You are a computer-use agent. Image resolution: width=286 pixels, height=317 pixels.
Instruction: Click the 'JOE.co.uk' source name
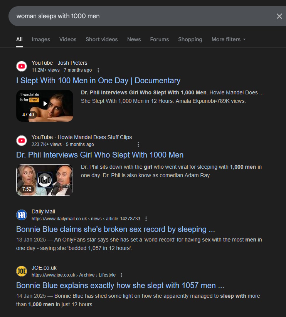click(44, 268)
